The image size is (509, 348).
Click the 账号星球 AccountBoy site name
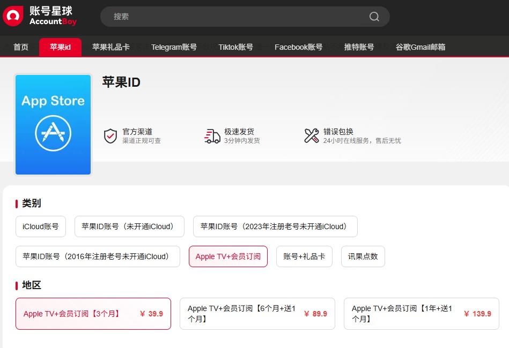[x=53, y=16]
